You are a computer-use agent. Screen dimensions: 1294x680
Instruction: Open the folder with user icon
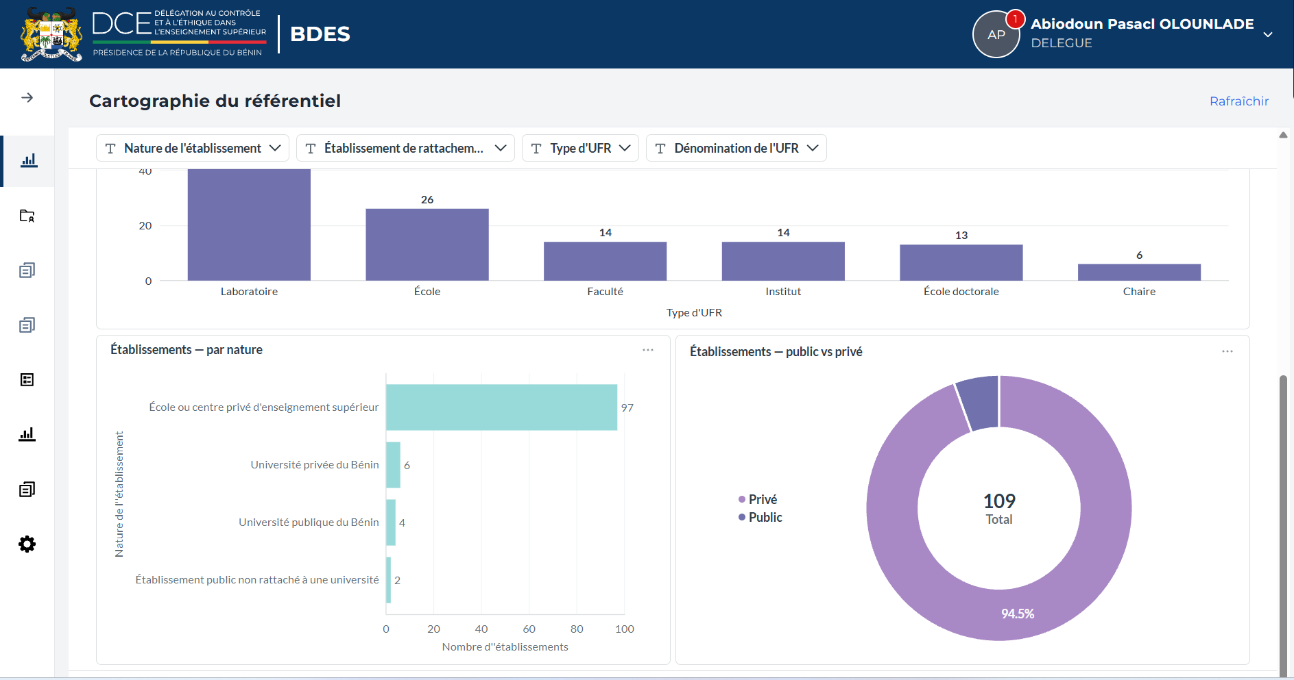[x=27, y=216]
